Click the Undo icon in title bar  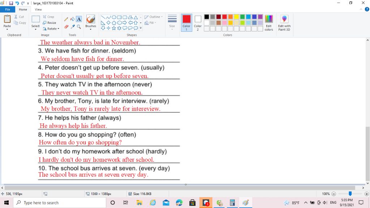click(x=17, y=3)
